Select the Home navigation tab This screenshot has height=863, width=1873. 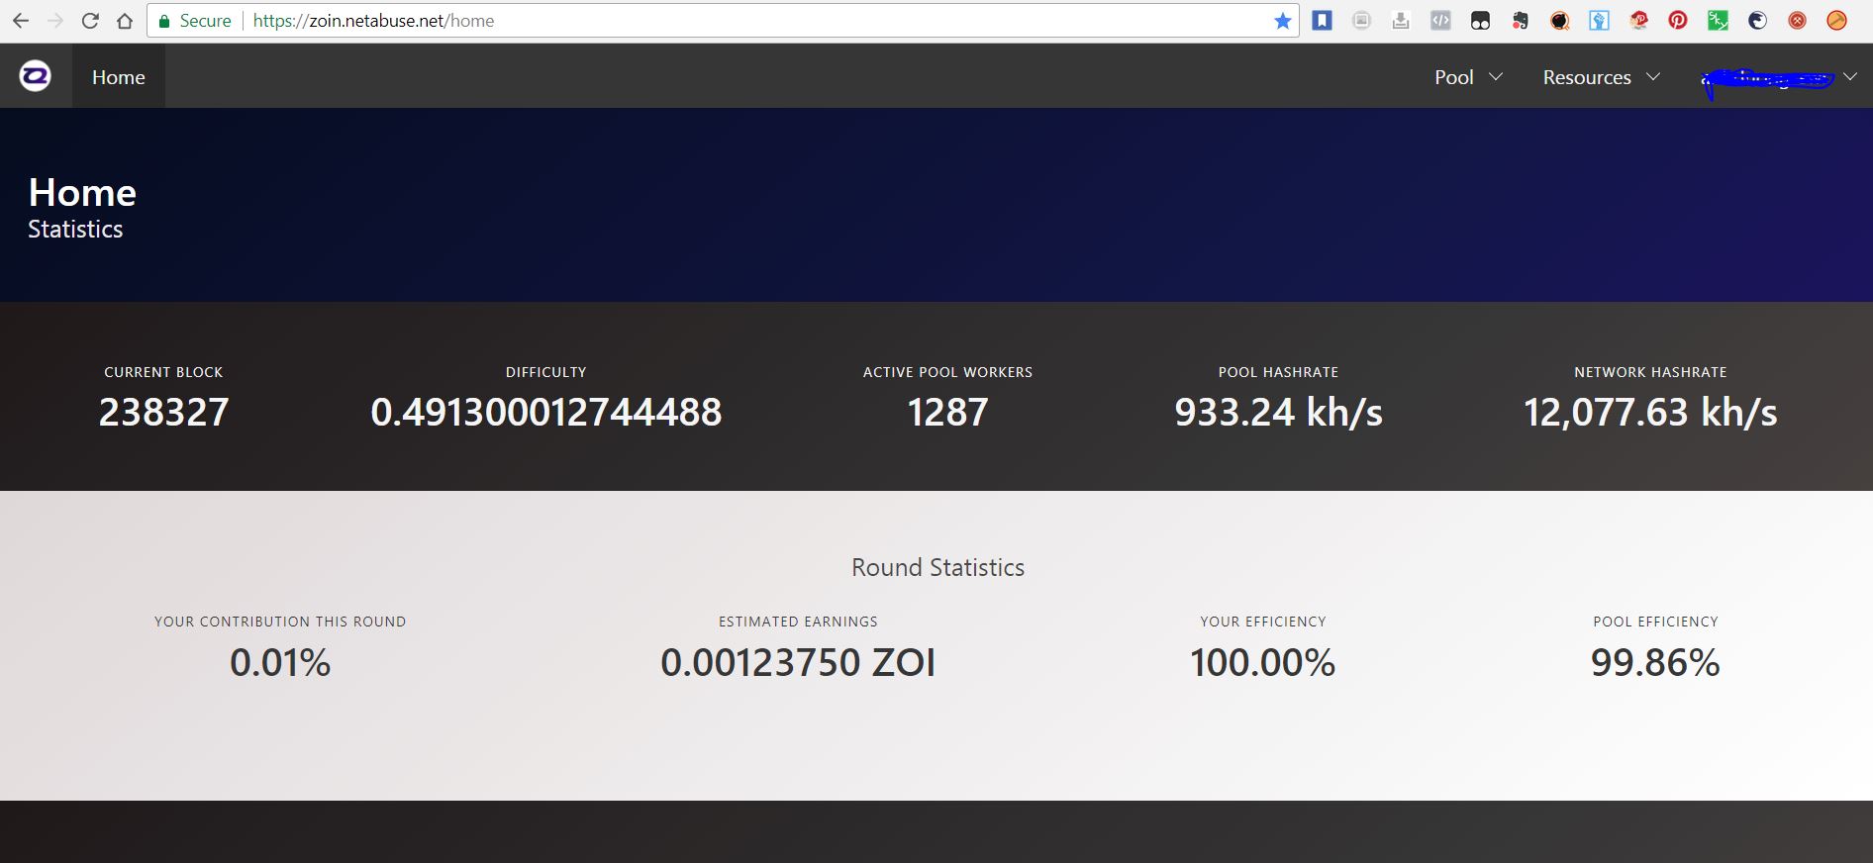119,76
